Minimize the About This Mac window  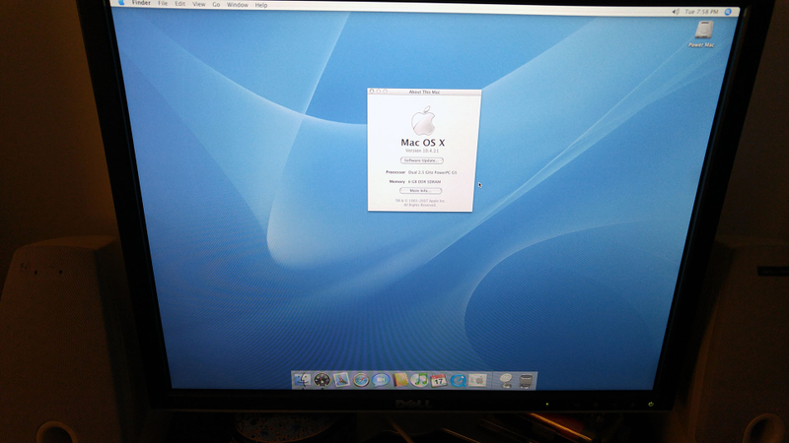pyautogui.click(x=379, y=92)
